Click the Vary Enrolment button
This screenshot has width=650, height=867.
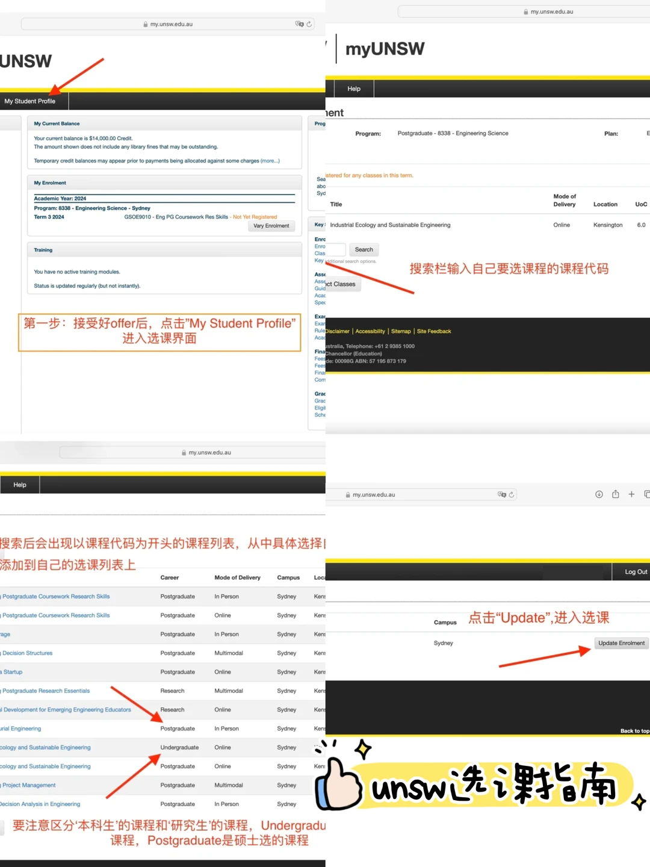(271, 226)
